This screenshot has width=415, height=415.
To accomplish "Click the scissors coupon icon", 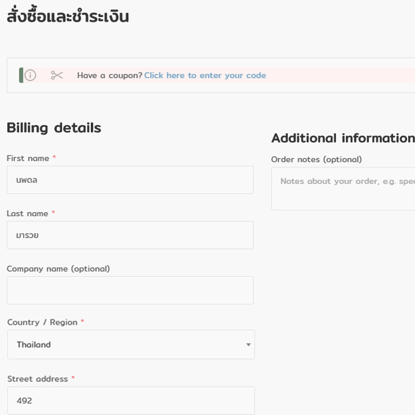I will 57,75.
